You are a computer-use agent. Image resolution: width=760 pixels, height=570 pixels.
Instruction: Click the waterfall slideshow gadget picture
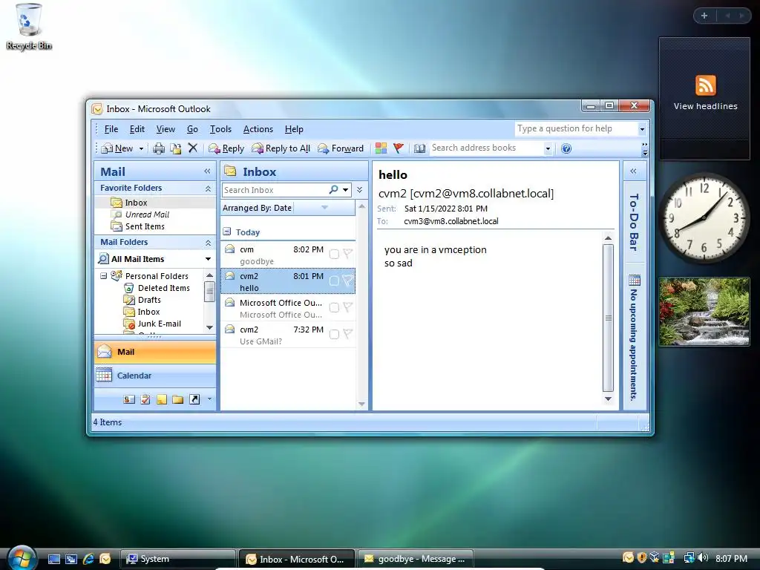click(704, 312)
